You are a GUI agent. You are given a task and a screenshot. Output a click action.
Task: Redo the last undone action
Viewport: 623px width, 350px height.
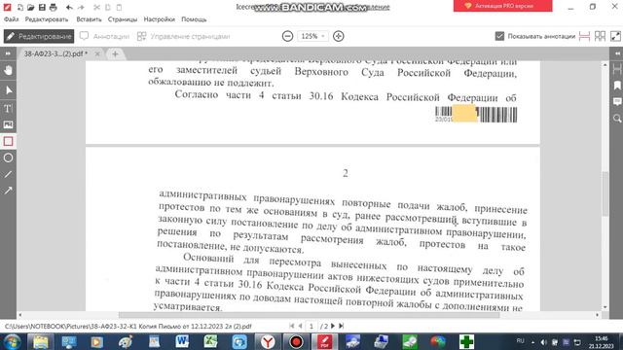81,7
